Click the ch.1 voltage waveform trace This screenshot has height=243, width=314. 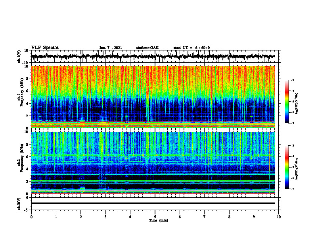(x=153, y=56)
